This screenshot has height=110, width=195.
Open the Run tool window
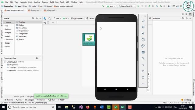pos(51,100)
